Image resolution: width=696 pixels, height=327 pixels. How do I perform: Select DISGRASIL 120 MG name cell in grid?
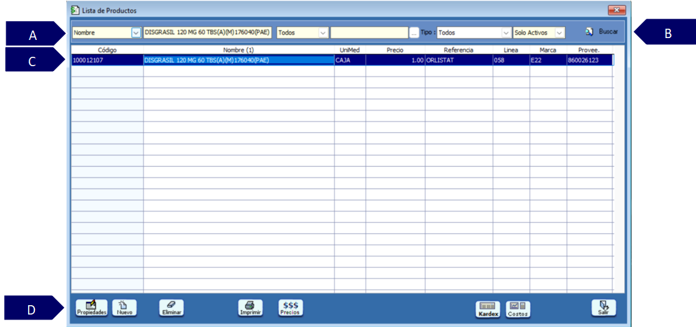tap(239, 61)
